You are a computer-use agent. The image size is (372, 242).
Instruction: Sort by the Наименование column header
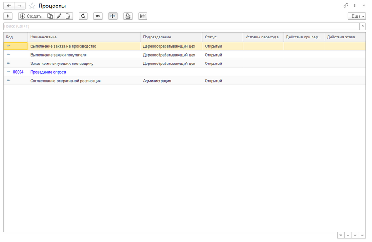point(84,37)
